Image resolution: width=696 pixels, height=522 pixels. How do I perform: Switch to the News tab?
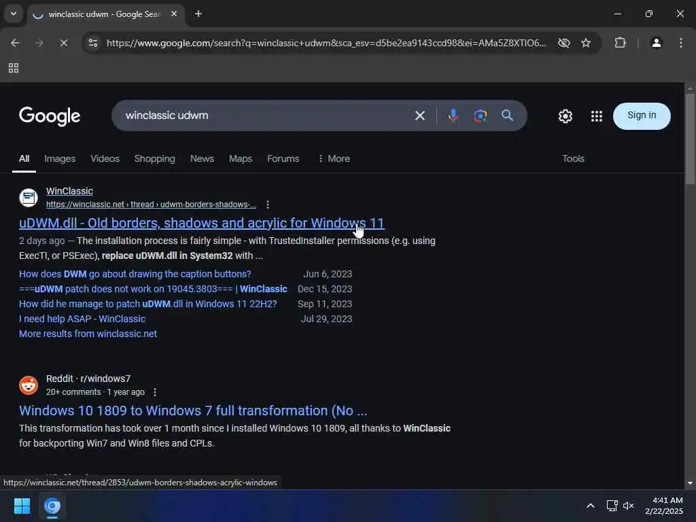[202, 158]
